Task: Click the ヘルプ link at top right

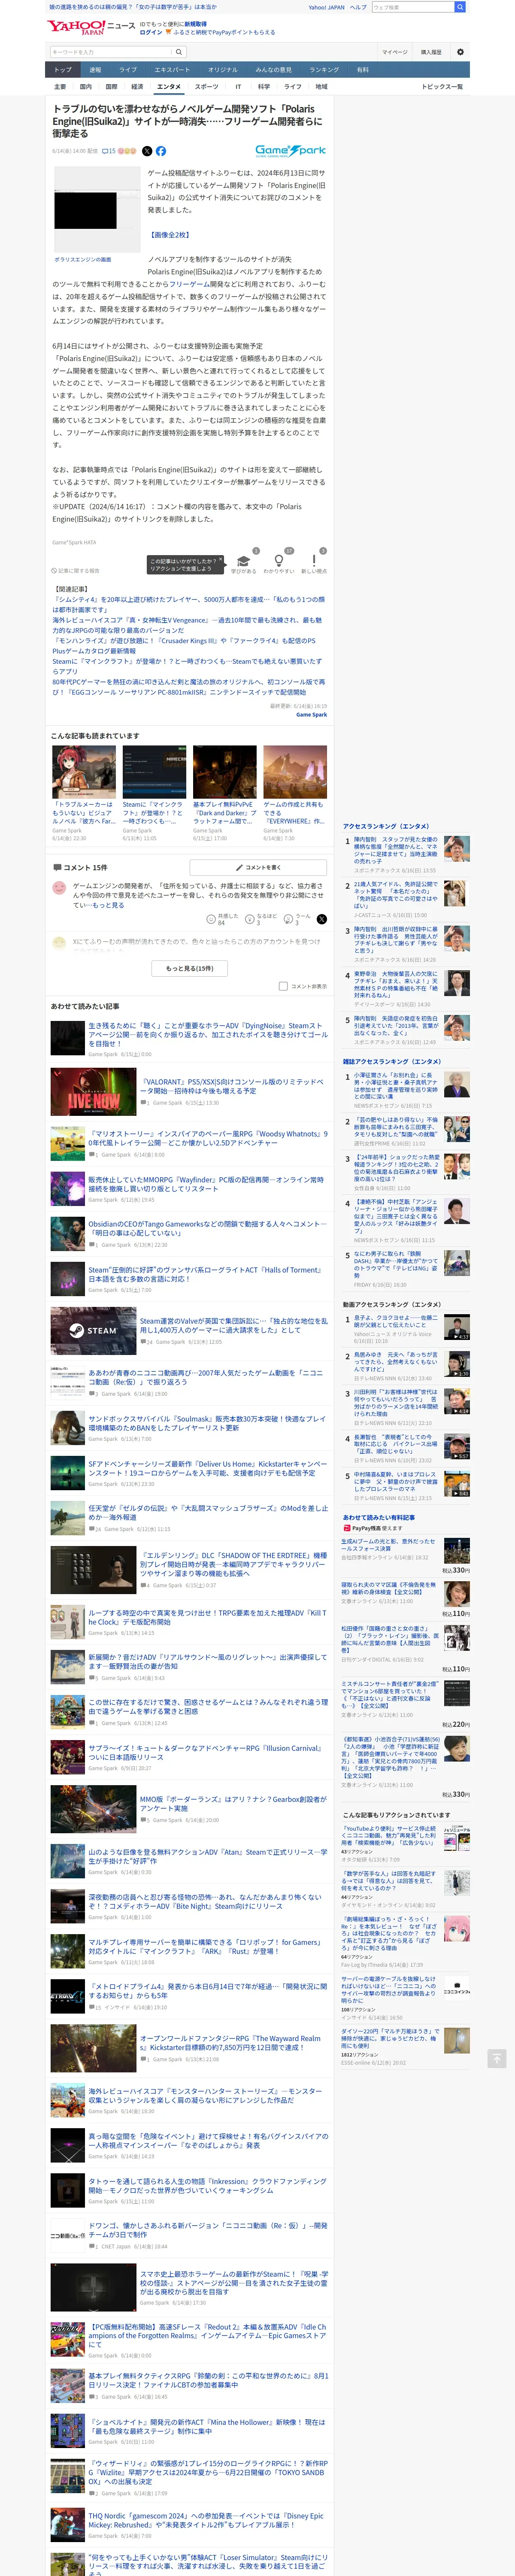Action: [358, 7]
